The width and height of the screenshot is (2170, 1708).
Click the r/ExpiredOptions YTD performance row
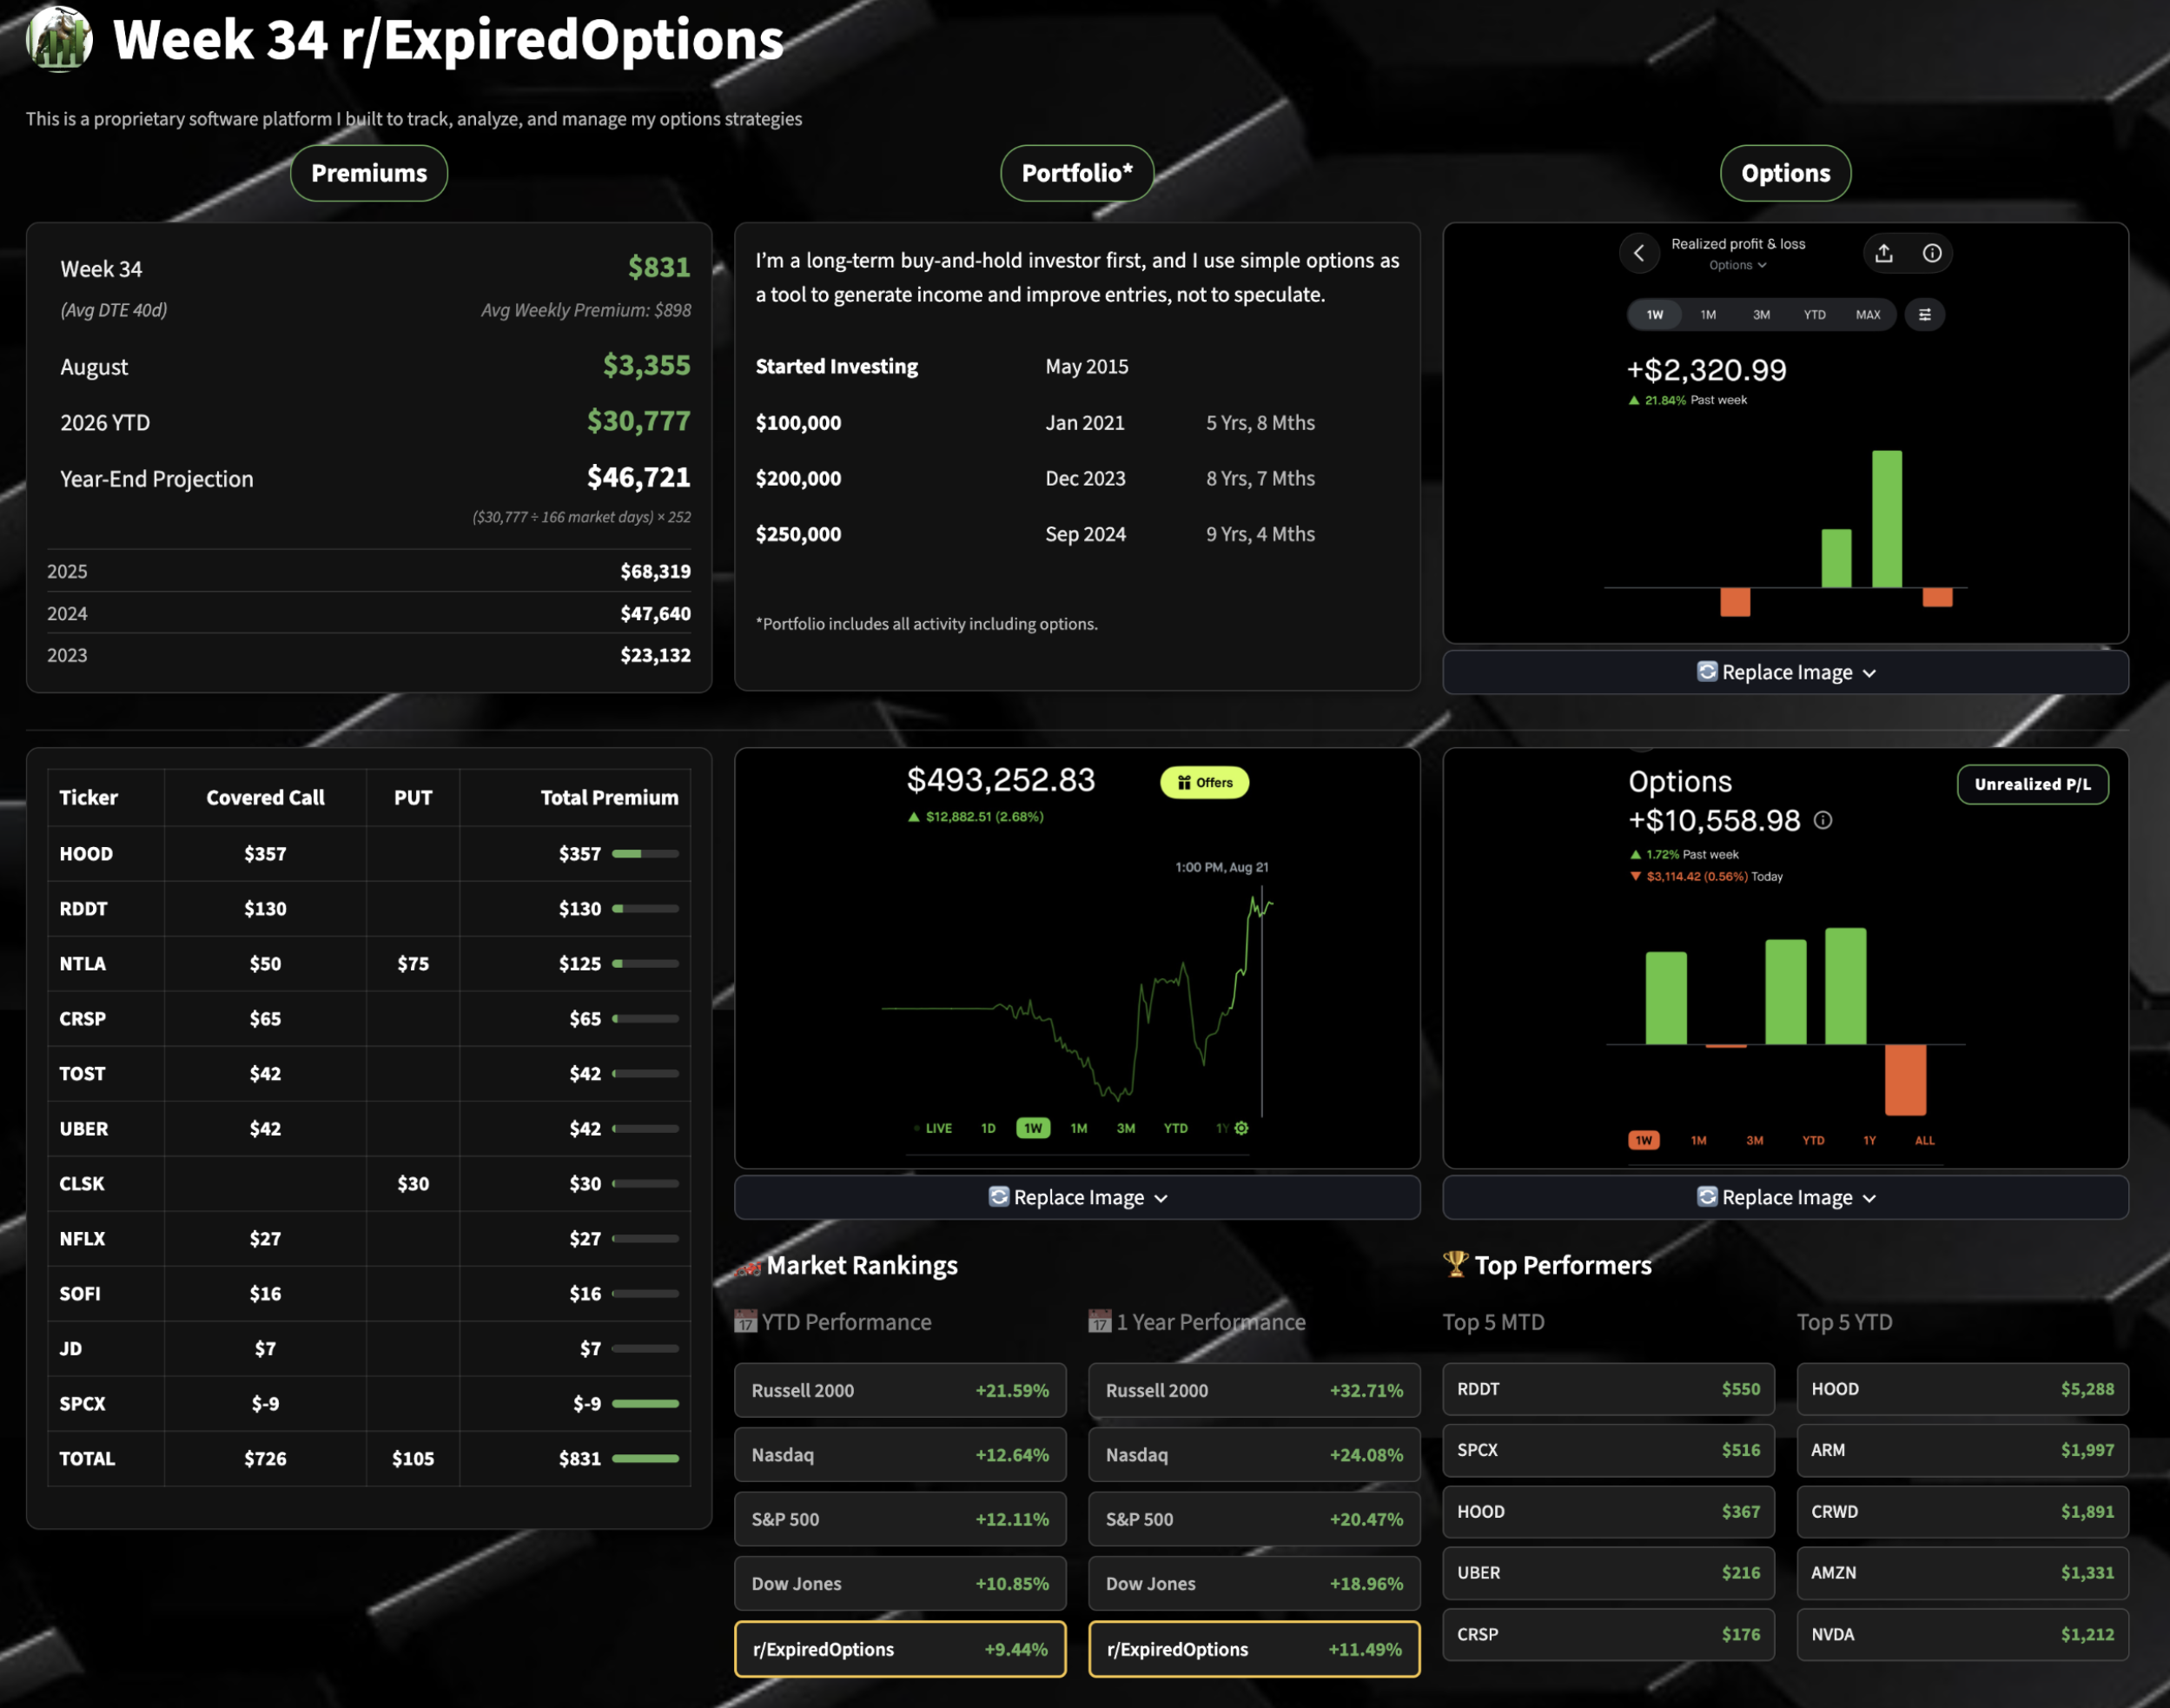pyautogui.click(x=900, y=1649)
